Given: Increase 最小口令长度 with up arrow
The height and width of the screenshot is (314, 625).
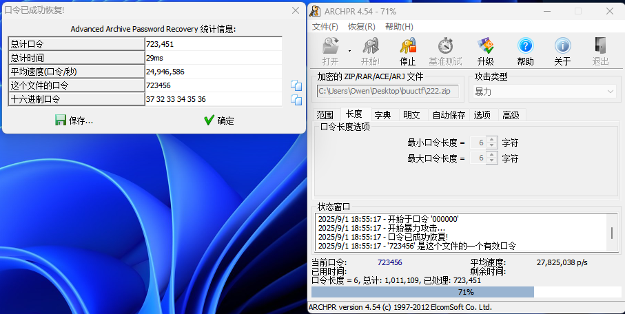Looking at the screenshot, I should coord(492,140).
